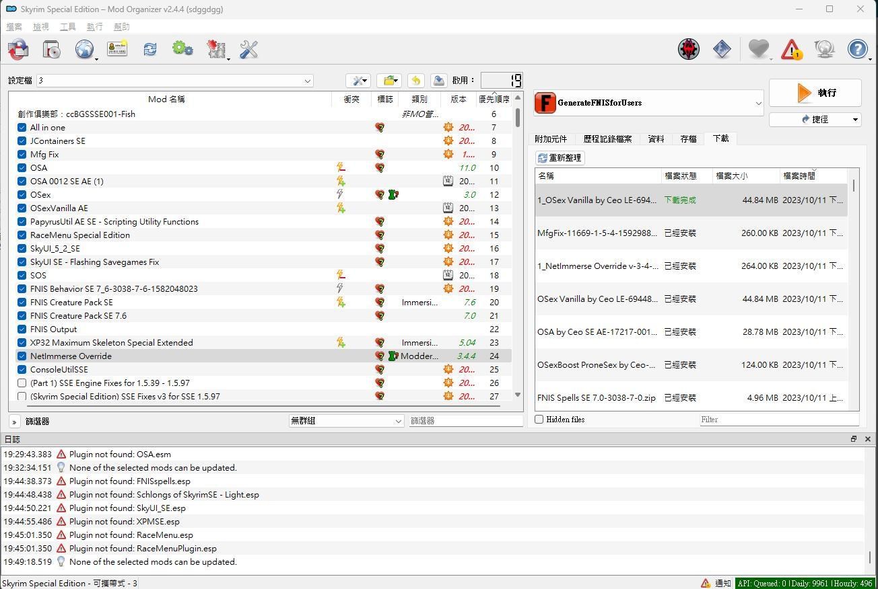Focus the mod list 篩選器 filter field
878x589 pixels.
[466, 421]
